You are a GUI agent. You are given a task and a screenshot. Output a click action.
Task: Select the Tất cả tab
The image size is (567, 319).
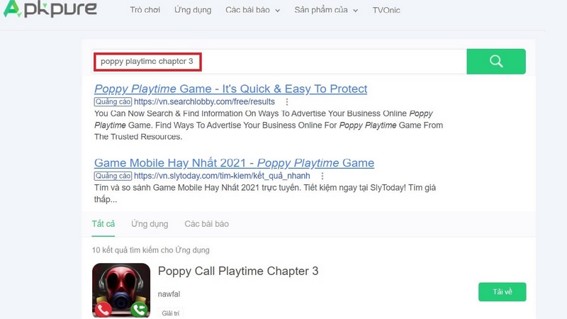click(x=103, y=224)
